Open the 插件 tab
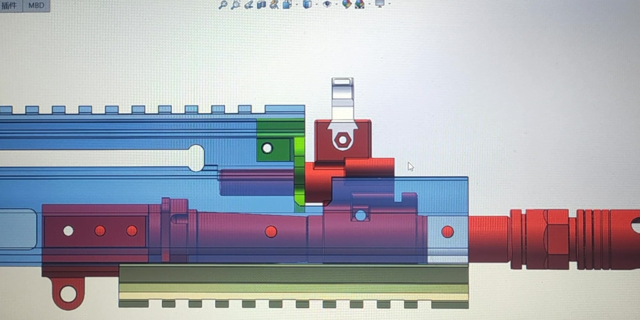Screen dimensions: 640x320 [9, 5]
